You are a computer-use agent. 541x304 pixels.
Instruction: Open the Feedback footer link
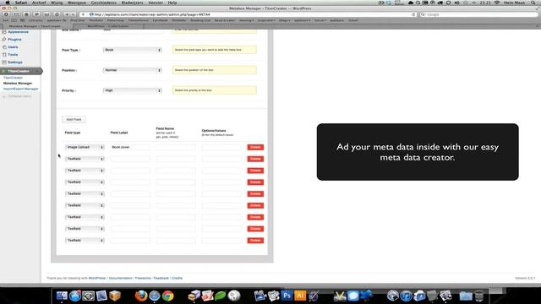point(161,278)
